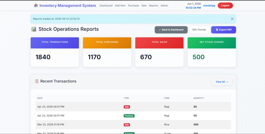
Task: Select the Mar 23, 2026 01:18 PM date of Rice sale
Action: [51, 124]
